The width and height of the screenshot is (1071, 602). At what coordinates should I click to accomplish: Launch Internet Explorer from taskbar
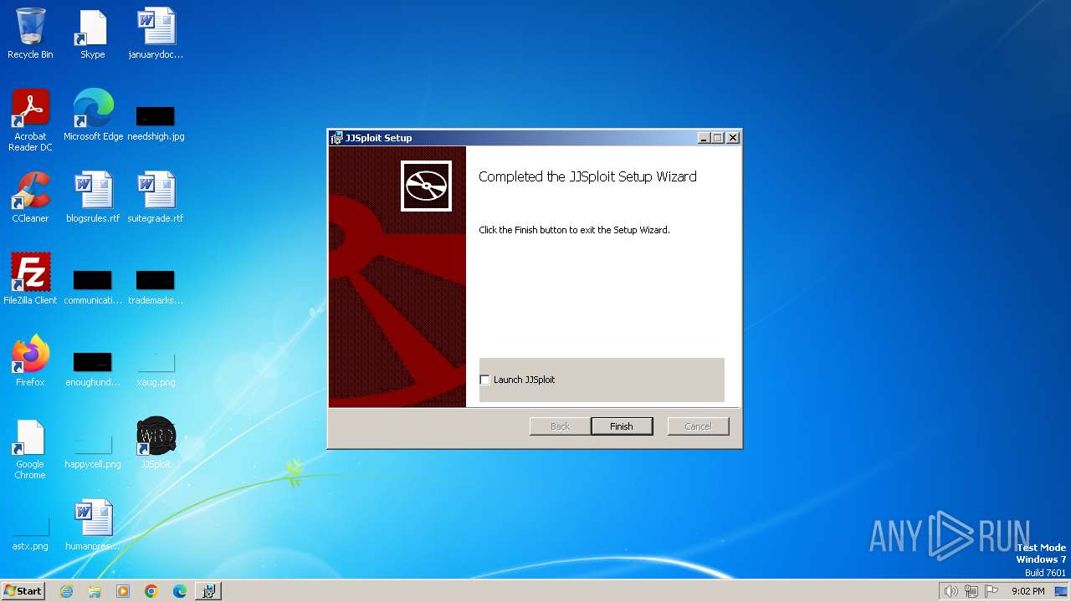coord(67,591)
